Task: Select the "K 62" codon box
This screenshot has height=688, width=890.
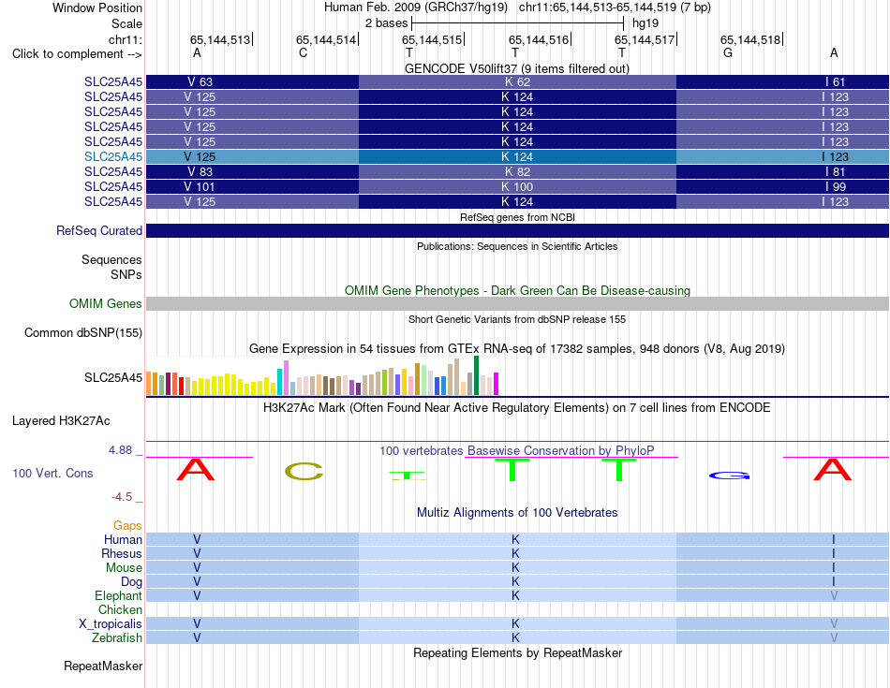Action: 517,81
